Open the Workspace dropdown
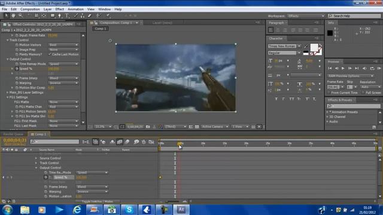 click(x=306, y=16)
